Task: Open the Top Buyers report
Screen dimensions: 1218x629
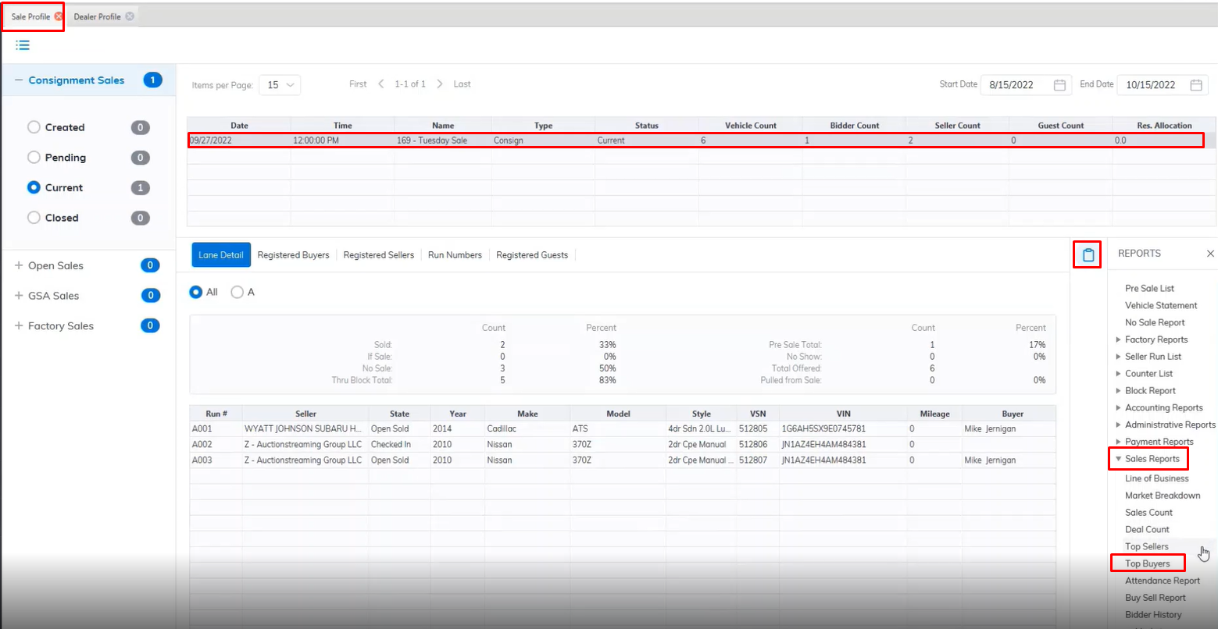Action: (x=1147, y=563)
